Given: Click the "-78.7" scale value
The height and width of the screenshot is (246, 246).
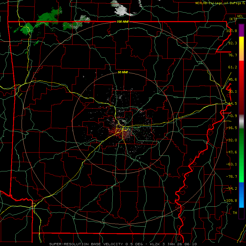Looking at the screenshot, I should click(x=232, y=177).
